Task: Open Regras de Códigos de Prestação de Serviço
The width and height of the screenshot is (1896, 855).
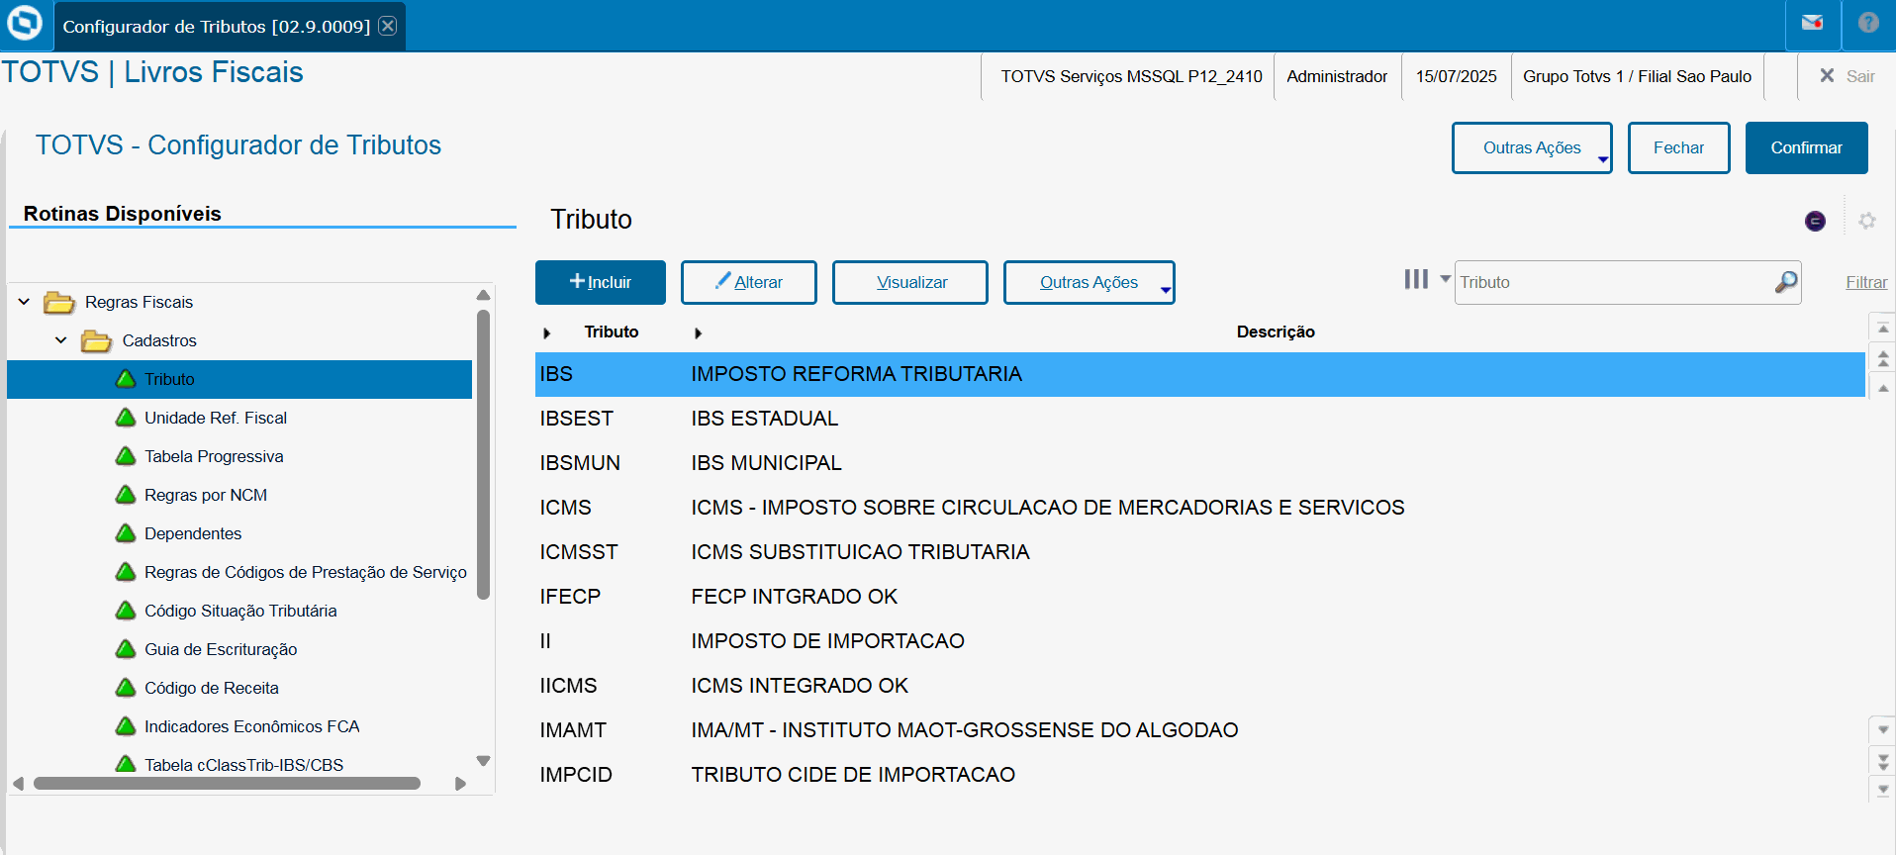Action: pos(306,572)
